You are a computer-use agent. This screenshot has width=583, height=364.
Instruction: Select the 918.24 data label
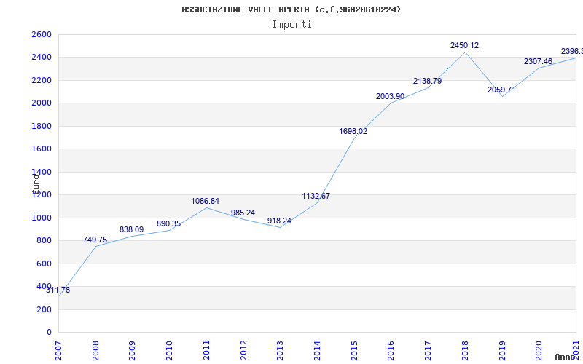coord(279,221)
